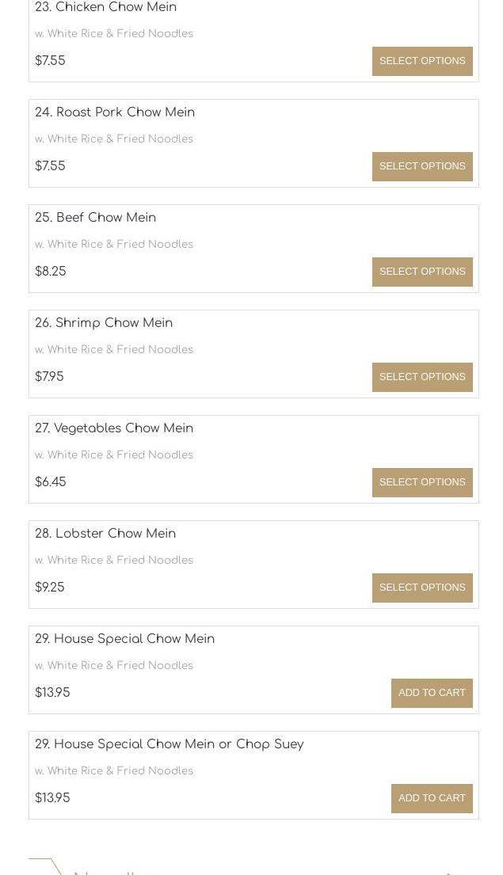Open the 27. Vegetables Chow Mein title
The height and width of the screenshot is (875, 503).
(x=114, y=428)
